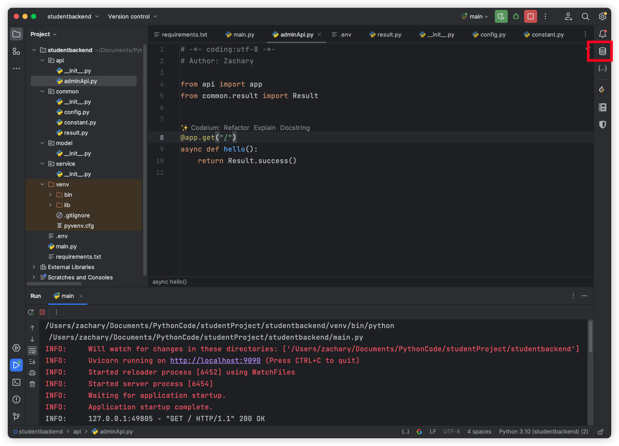
Task: Click the Run console vertical scrollbar
Action: coord(590,336)
